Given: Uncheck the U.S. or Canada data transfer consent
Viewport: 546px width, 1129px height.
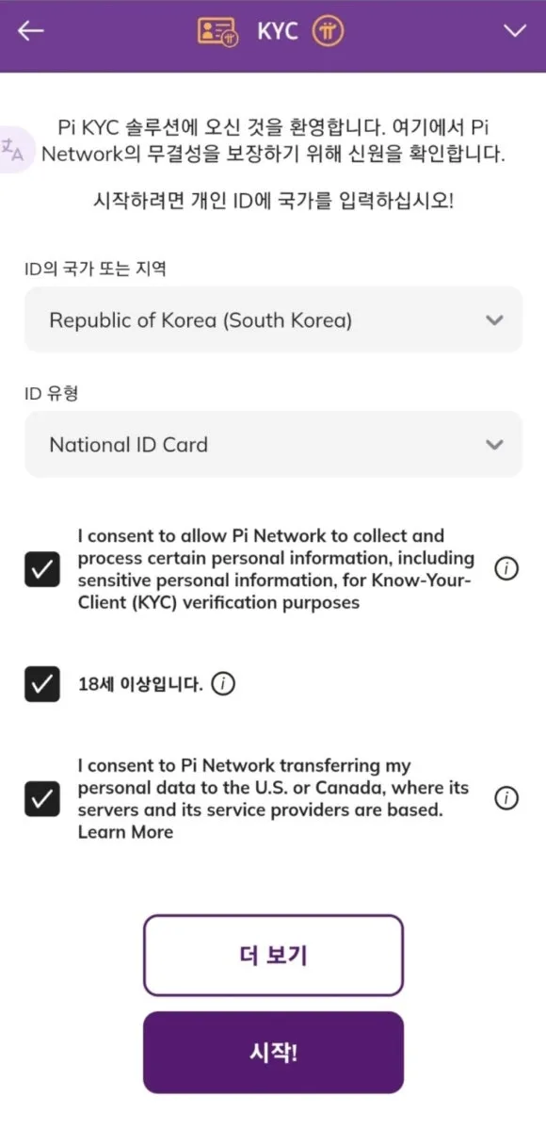Looking at the screenshot, I should 42,798.
